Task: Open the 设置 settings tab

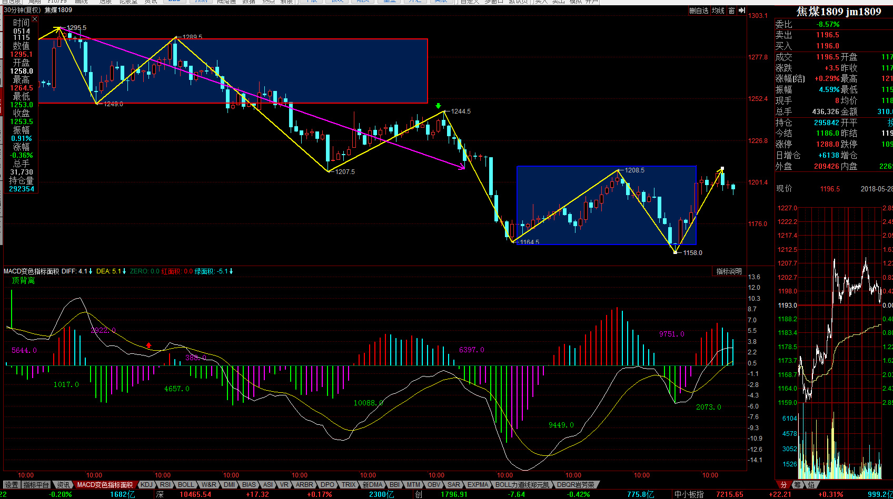Action: (x=12, y=485)
